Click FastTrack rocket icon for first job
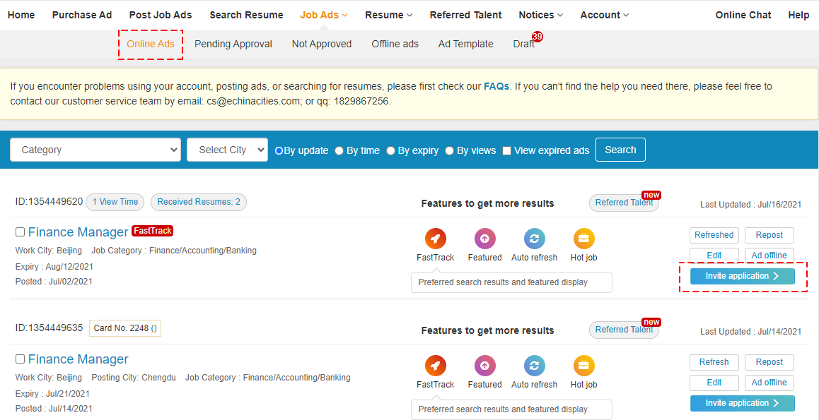 435,239
